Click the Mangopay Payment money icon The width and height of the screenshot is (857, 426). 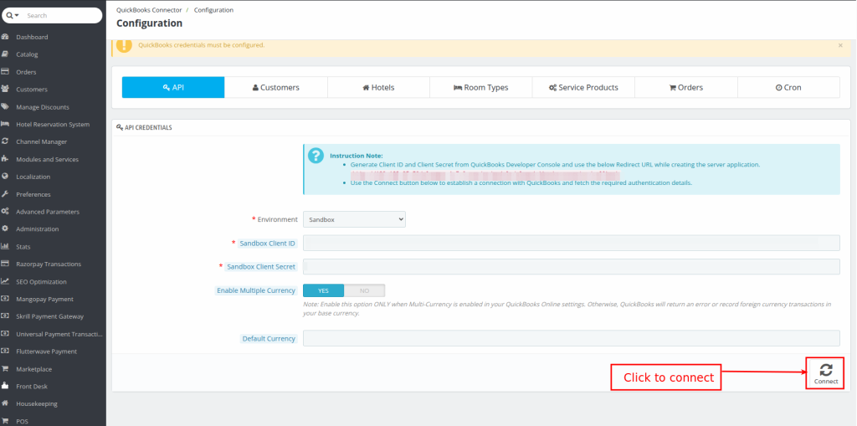[5, 299]
